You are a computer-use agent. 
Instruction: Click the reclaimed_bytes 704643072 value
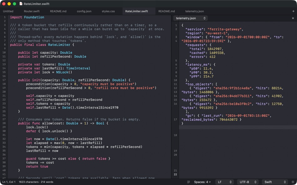click(229, 120)
